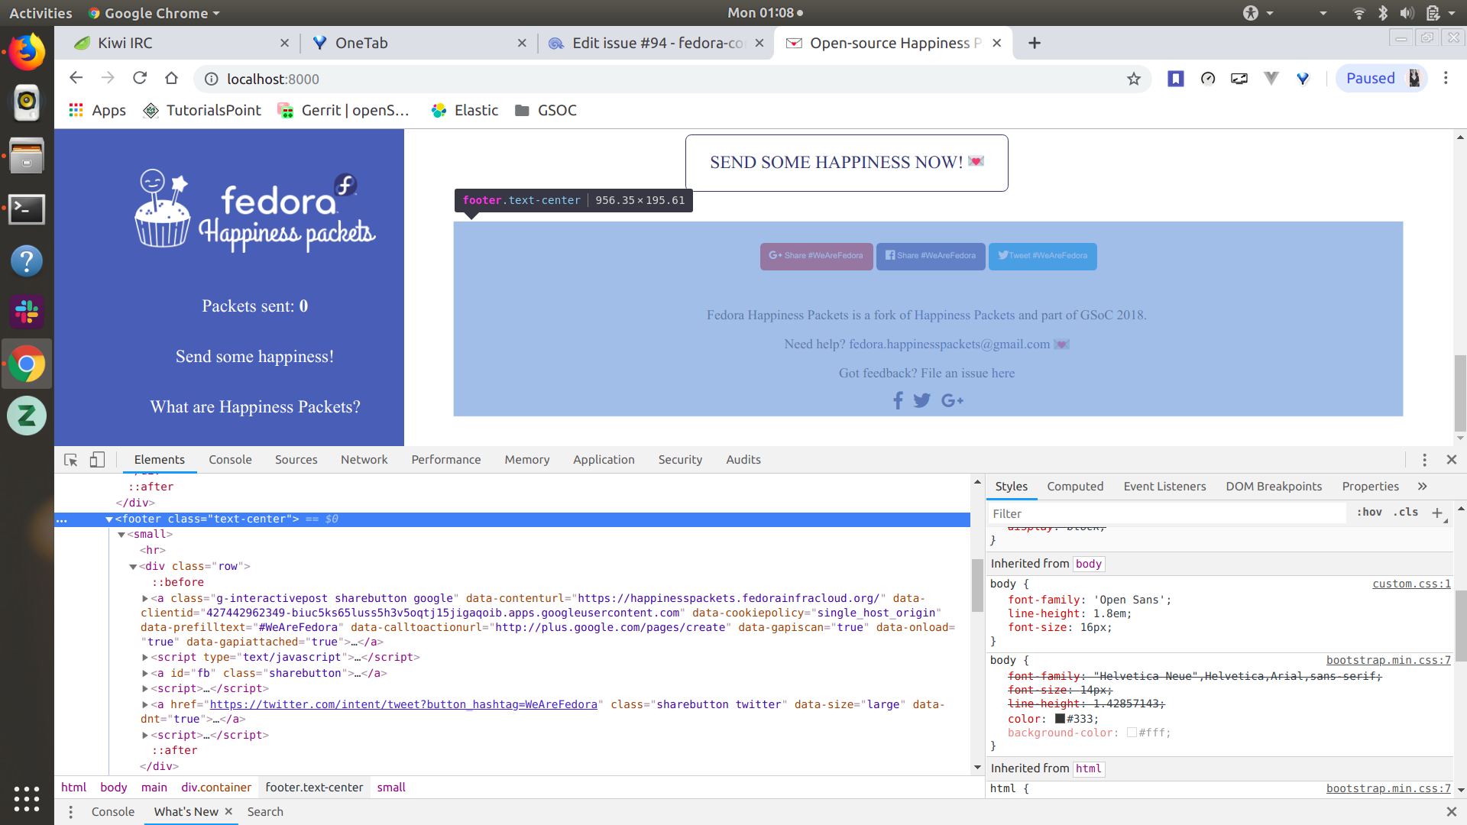The width and height of the screenshot is (1467, 825).
Task: Go to the browser home page
Action: [171, 78]
